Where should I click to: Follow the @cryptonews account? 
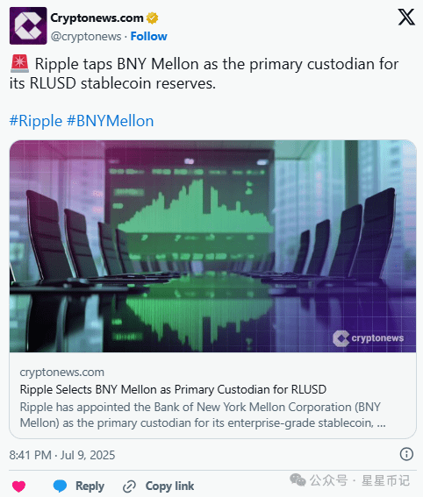[x=149, y=37]
